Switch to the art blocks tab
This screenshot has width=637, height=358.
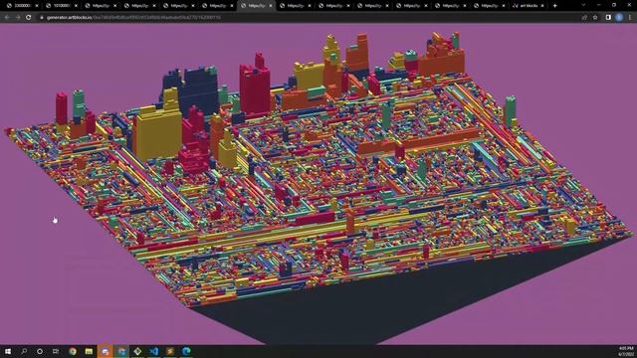pyautogui.click(x=529, y=6)
